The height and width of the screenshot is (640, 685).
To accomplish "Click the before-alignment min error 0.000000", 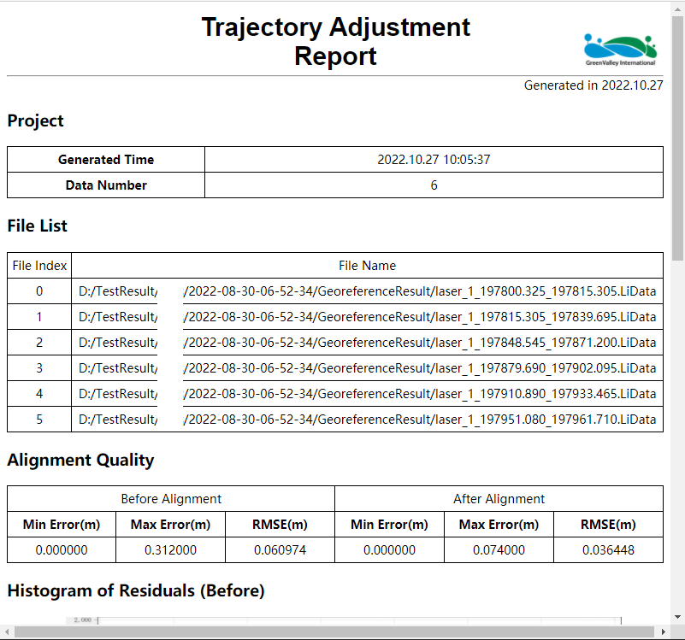I will tap(62, 550).
